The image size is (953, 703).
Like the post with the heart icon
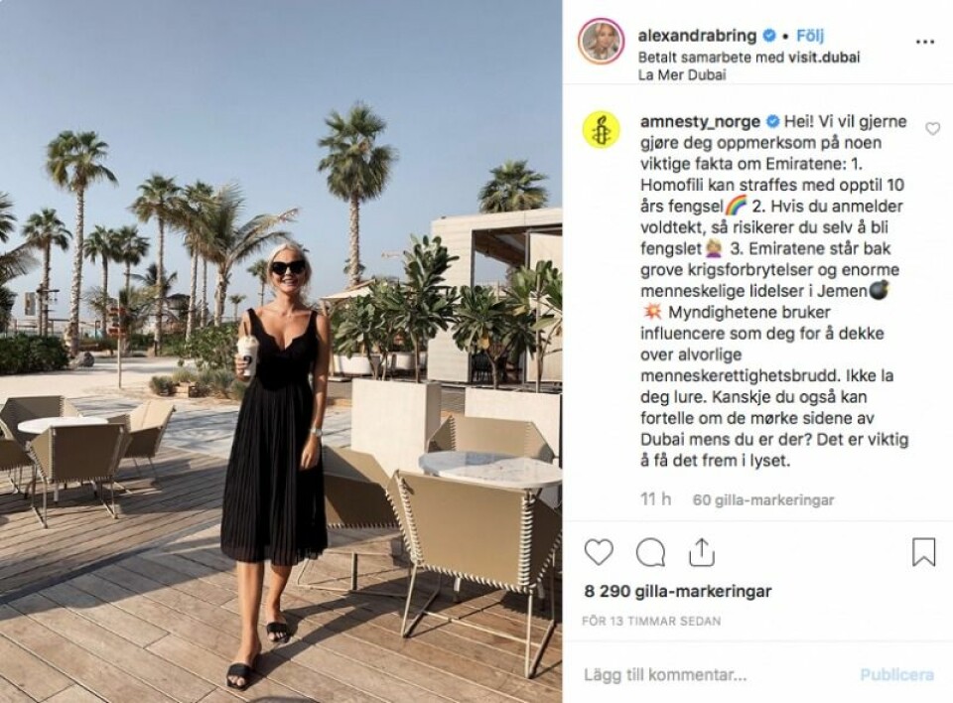(599, 552)
